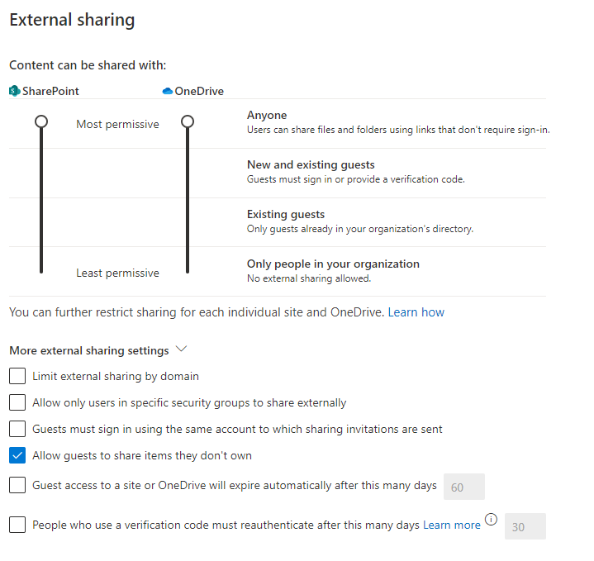Check verification code reauthenticate option

(17, 525)
